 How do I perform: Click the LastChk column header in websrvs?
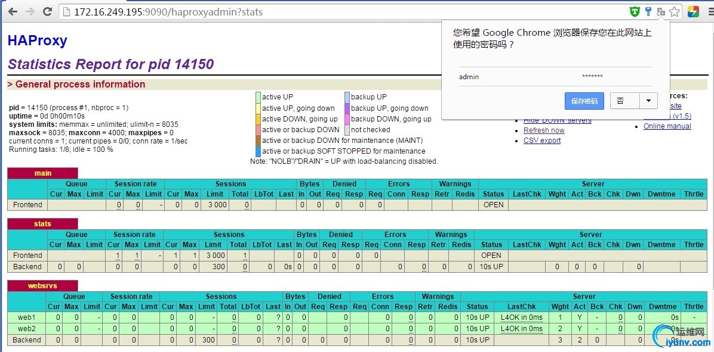pyautogui.click(x=521, y=307)
